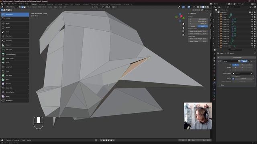This screenshot has width=257, height=144.
Task: Click the pan view hand icon
Action: coord(183,28)
